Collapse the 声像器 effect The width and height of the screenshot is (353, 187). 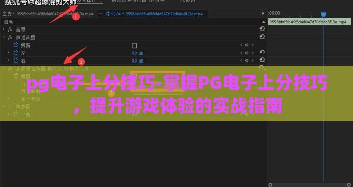(x=4, y=106)
